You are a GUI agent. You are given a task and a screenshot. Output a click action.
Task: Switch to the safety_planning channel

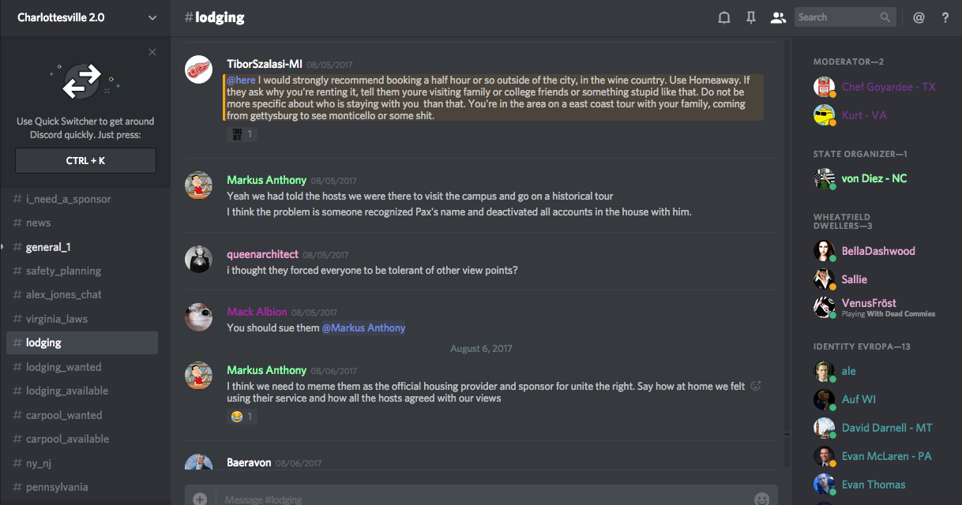tap(63, 271)
